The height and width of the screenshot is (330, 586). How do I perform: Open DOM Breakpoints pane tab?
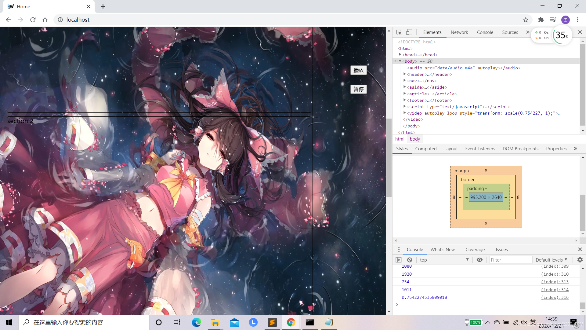click(520, 149)
